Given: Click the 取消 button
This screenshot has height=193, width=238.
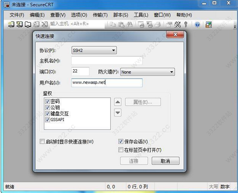Looking at the screenshot, I should coord(165,161).
